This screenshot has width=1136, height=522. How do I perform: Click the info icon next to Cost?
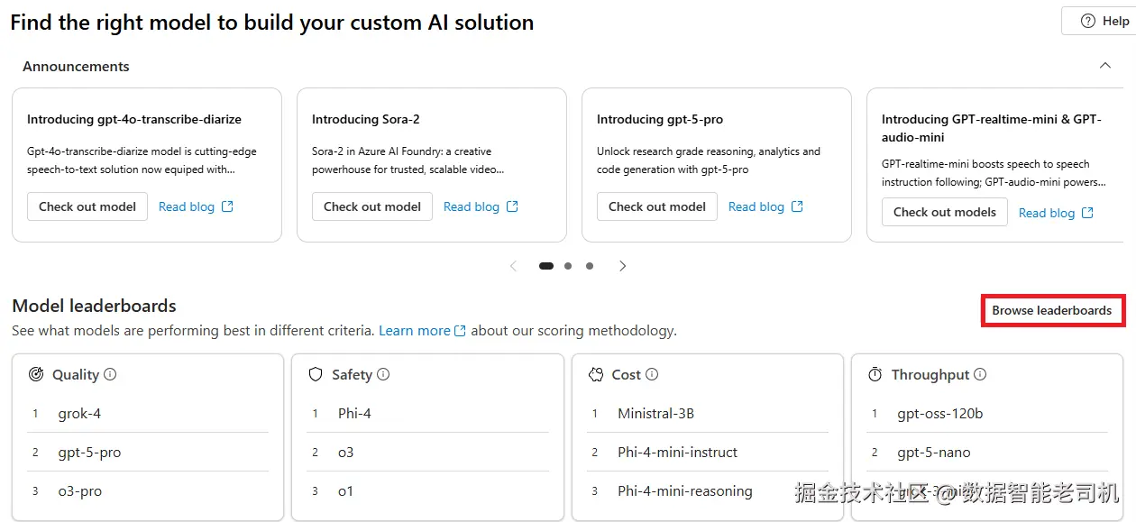coord(652,374)
